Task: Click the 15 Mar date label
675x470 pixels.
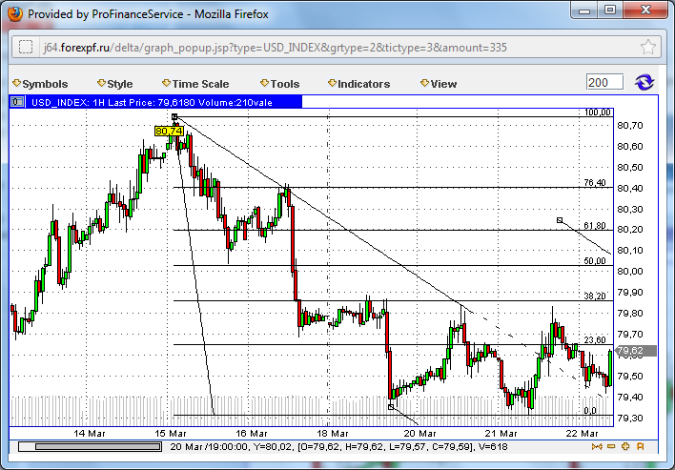Action: click(171, 433)
